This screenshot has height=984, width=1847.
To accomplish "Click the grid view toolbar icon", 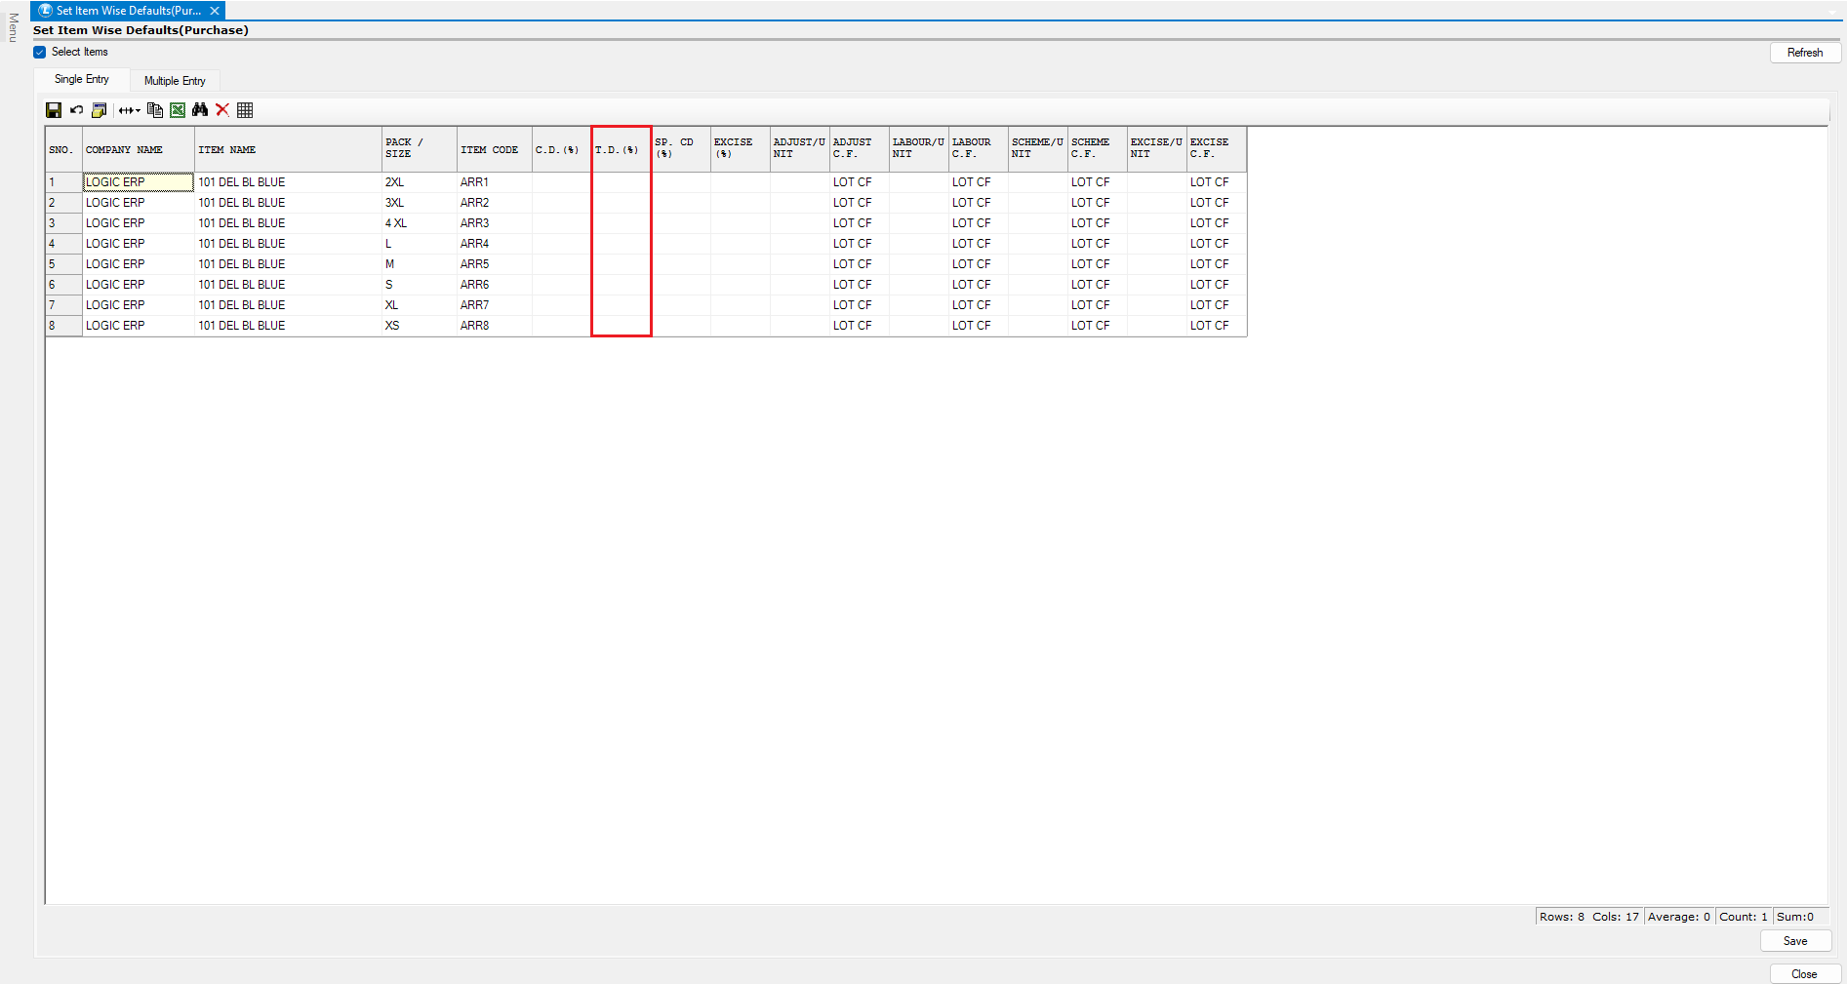I will 245,110.
